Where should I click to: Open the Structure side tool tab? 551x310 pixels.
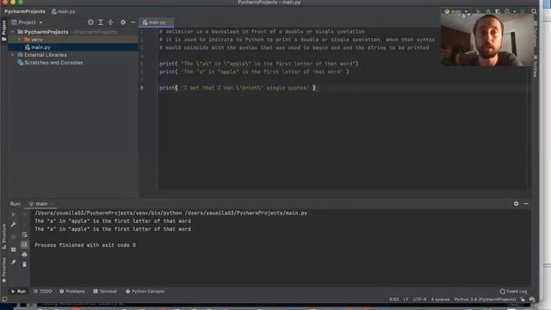[3, 236]
